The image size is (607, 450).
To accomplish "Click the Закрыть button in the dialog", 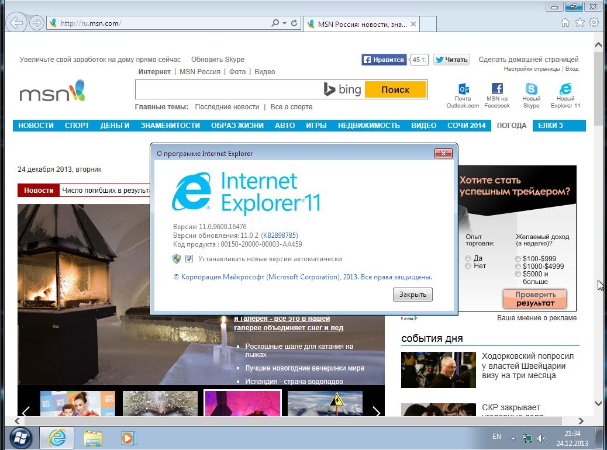I will 413,295.
